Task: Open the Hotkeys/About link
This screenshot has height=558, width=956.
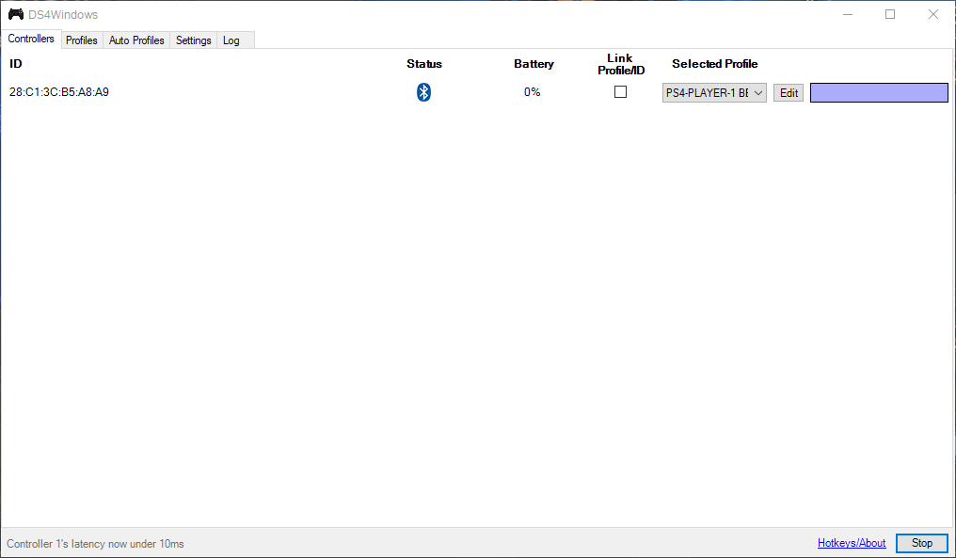Action: coord(851,542)
